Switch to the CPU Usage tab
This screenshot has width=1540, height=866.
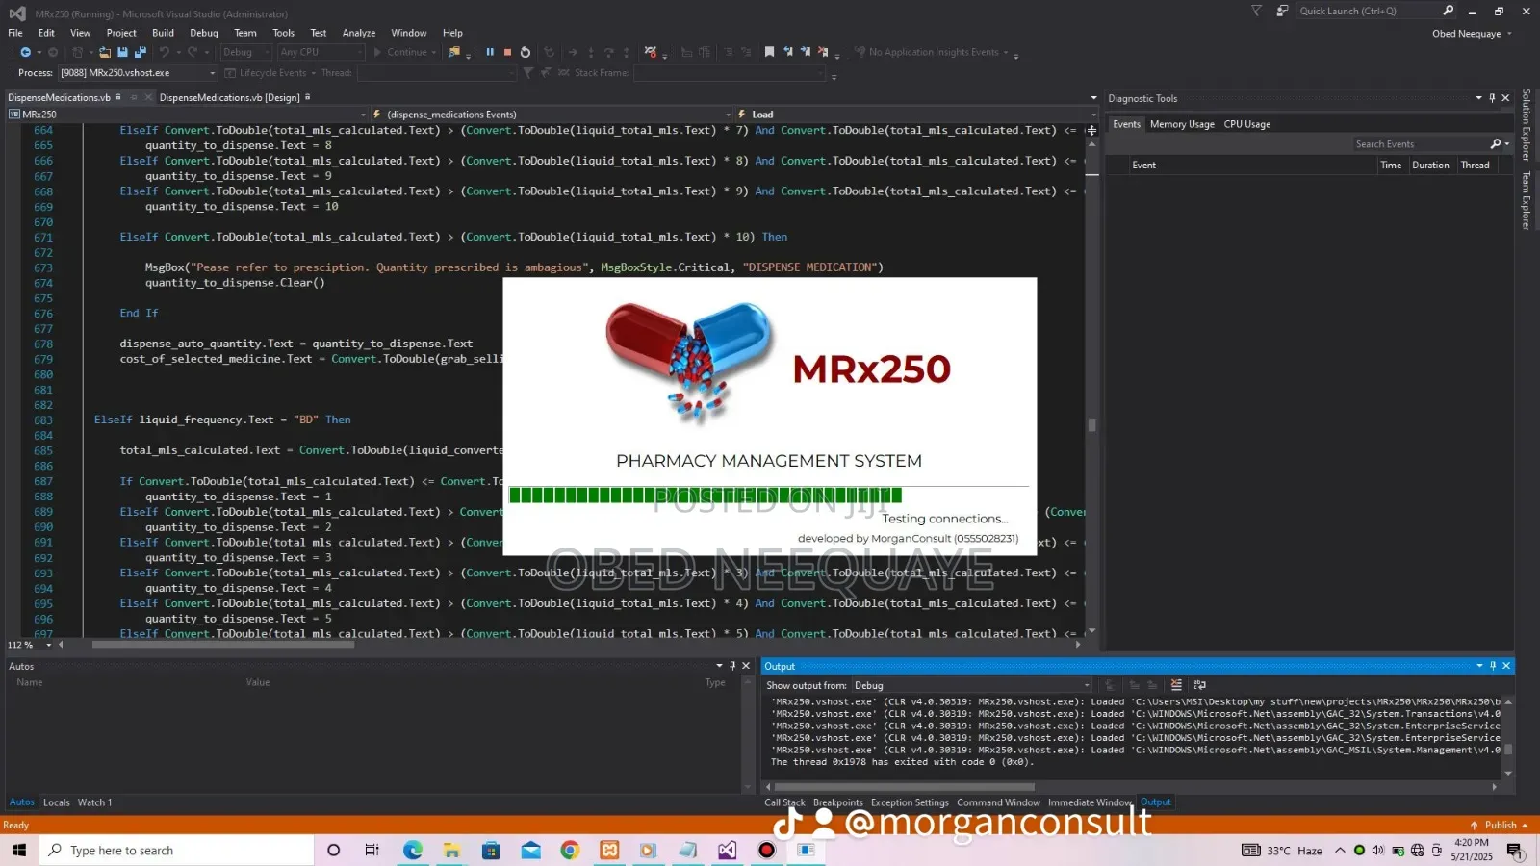1247,124
